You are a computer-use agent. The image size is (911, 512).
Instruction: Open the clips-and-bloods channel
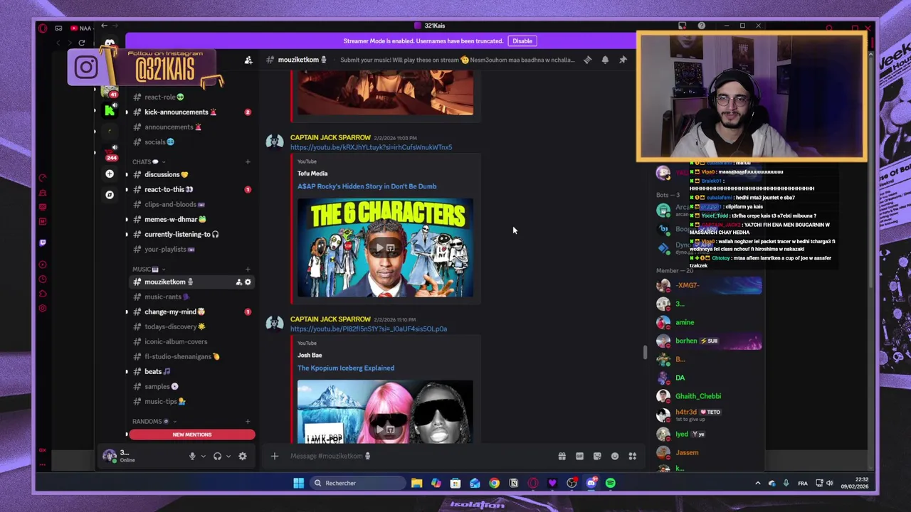(191, 205)
